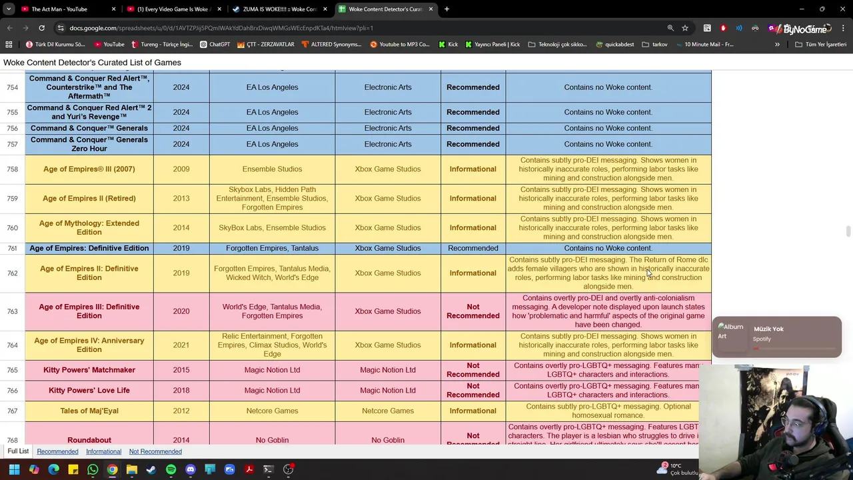The height and width of the screenshot is (480, 853).
Task: Open Steam from the taskbar
Action: (x=151, y=470)
